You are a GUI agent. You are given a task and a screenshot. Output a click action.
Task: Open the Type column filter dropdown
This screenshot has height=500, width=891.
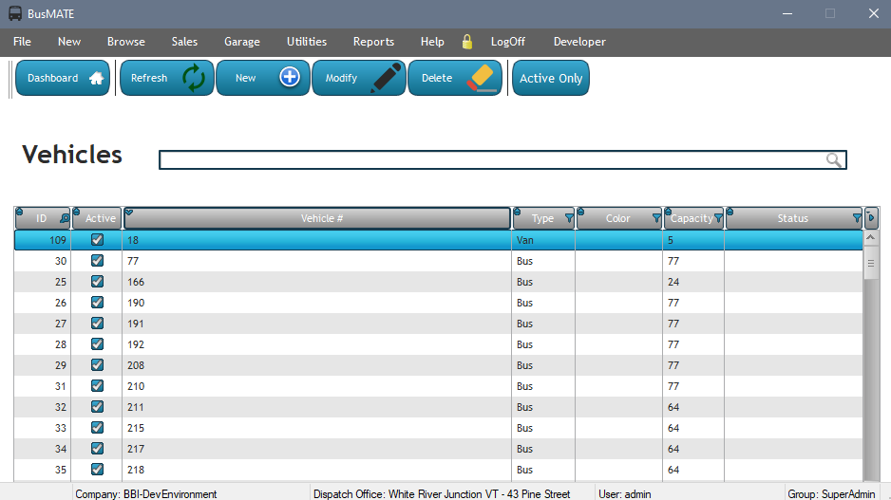coord(569,219)
